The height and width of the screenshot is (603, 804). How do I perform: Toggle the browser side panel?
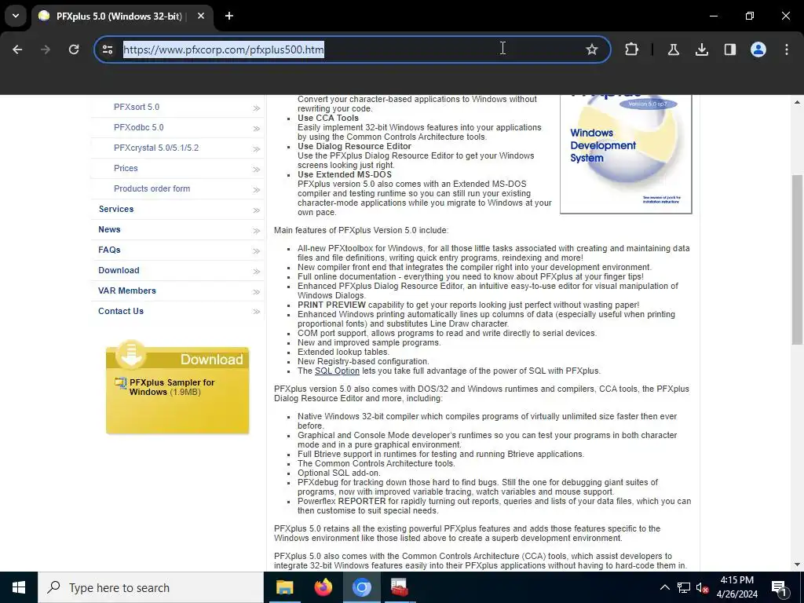[729, 49]
